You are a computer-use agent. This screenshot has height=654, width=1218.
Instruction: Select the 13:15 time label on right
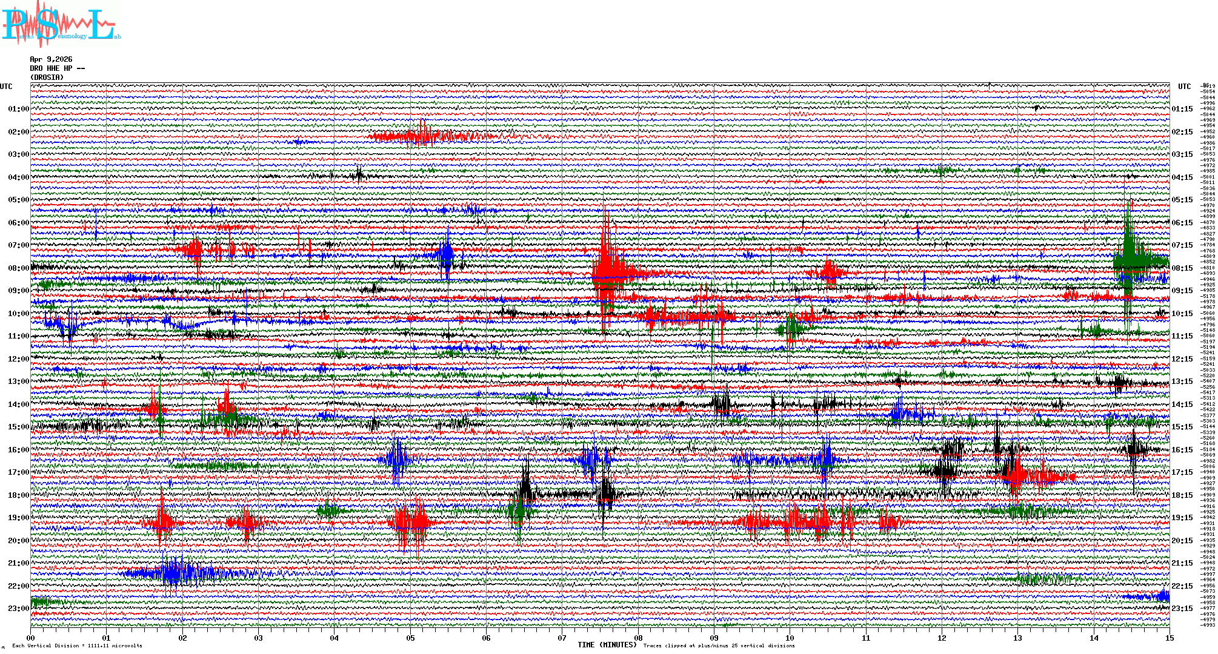[1182, 381]
